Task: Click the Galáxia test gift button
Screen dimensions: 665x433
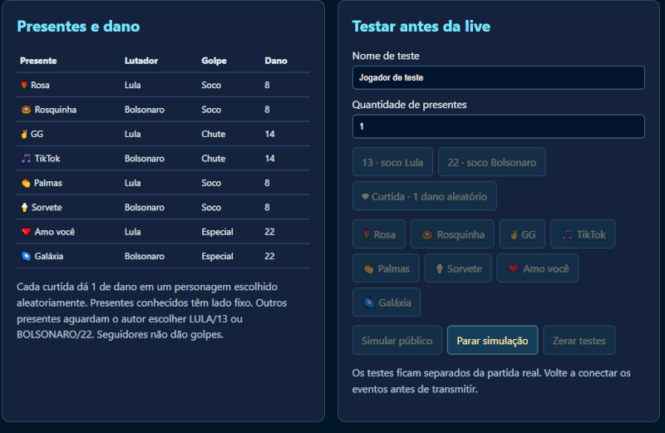Action: pos(387,302)
